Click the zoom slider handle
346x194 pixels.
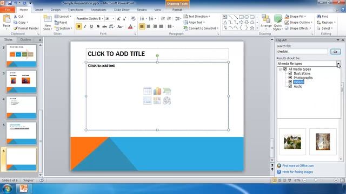(x=316, y=180)
